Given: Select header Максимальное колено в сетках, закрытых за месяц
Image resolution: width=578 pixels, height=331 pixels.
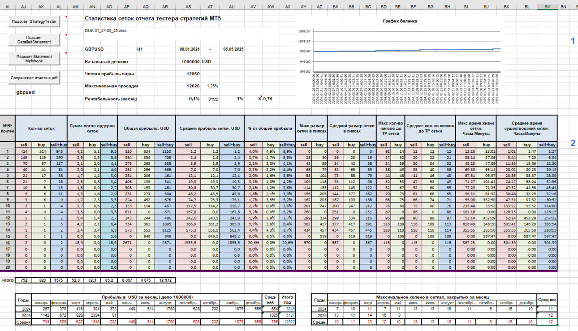Looking at the screenshot, I should pos(432,297).
